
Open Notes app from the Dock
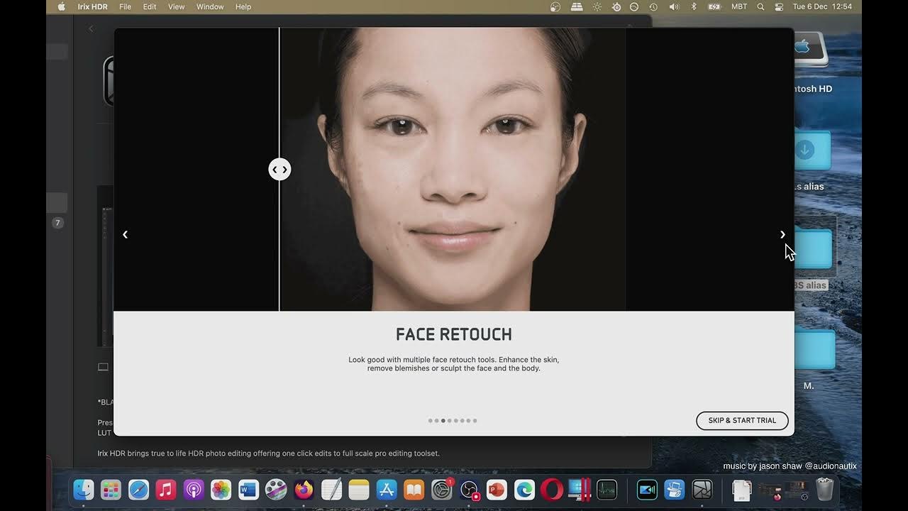[359, 490]
